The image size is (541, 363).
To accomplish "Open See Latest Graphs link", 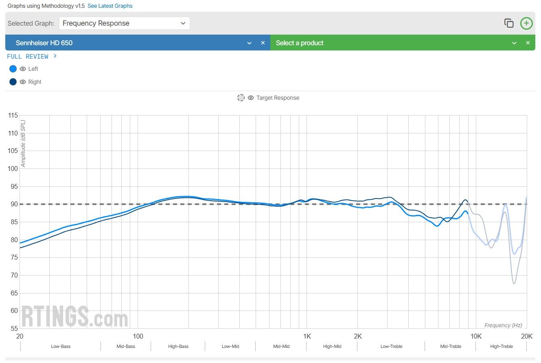I will (x=110, y=6).
